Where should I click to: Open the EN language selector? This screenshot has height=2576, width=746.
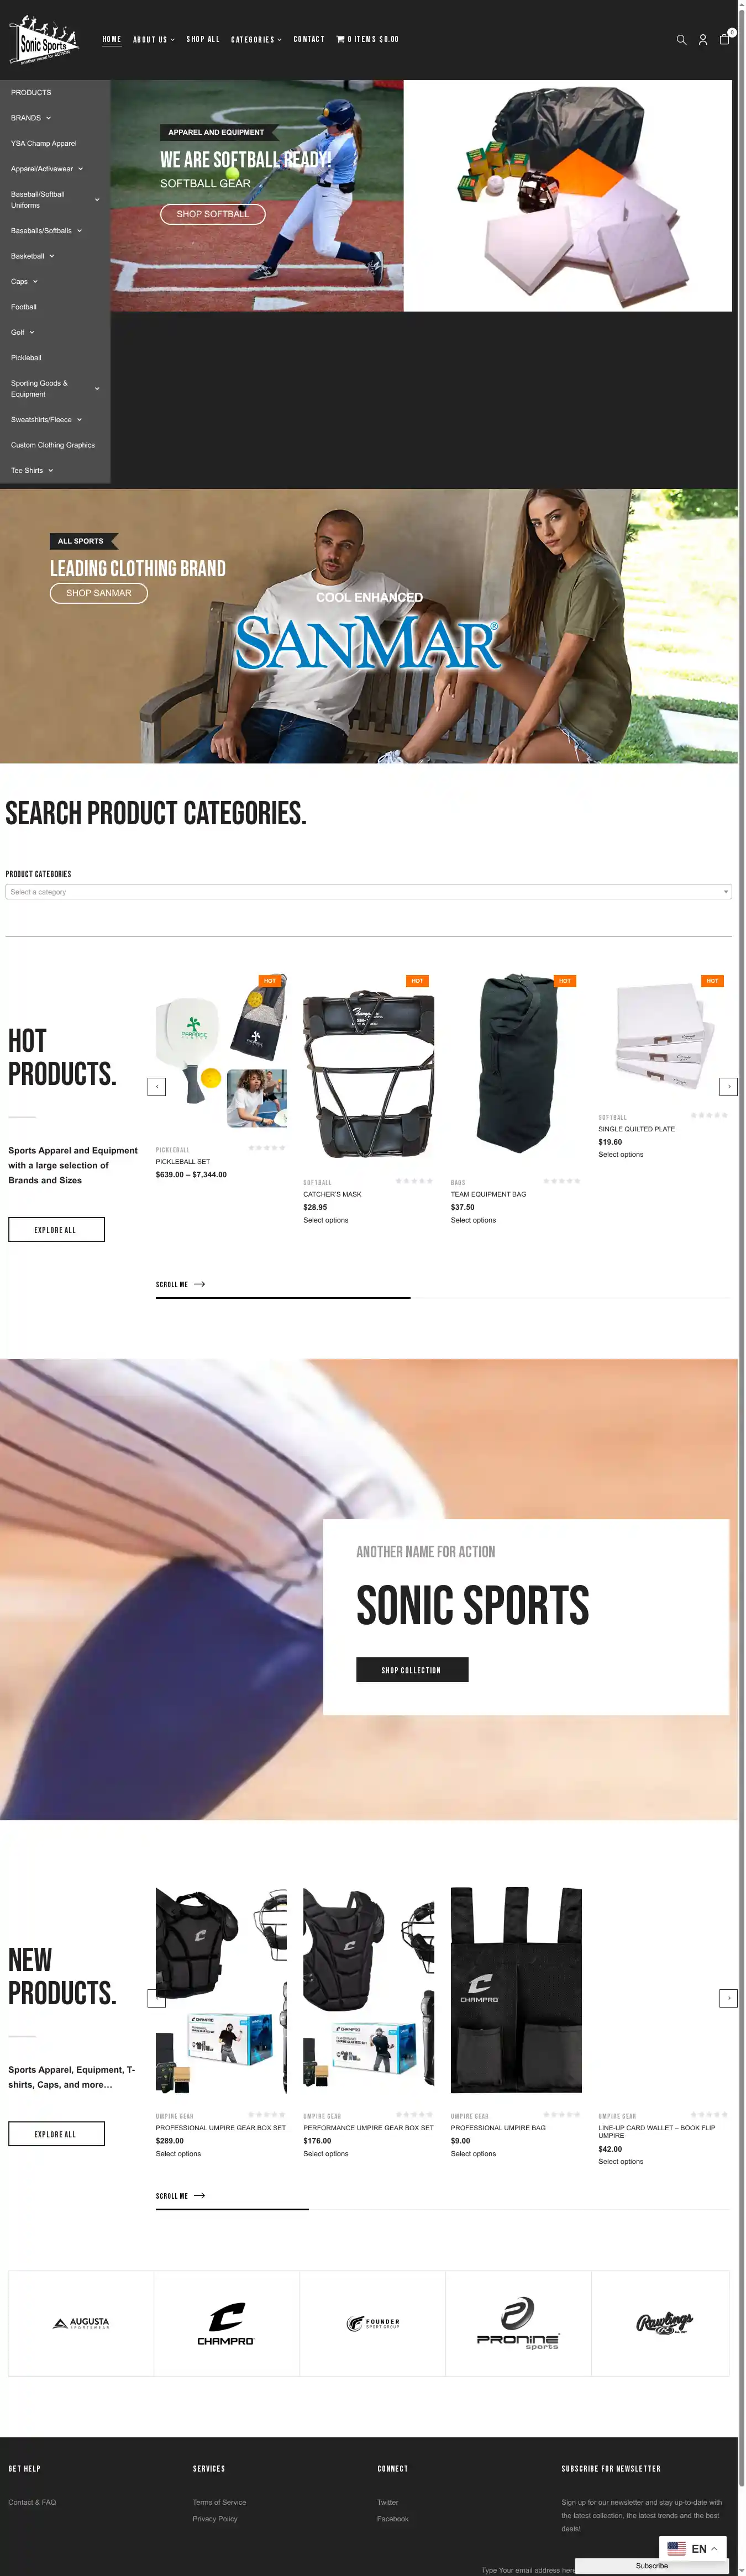click(x=692, y=2549)
